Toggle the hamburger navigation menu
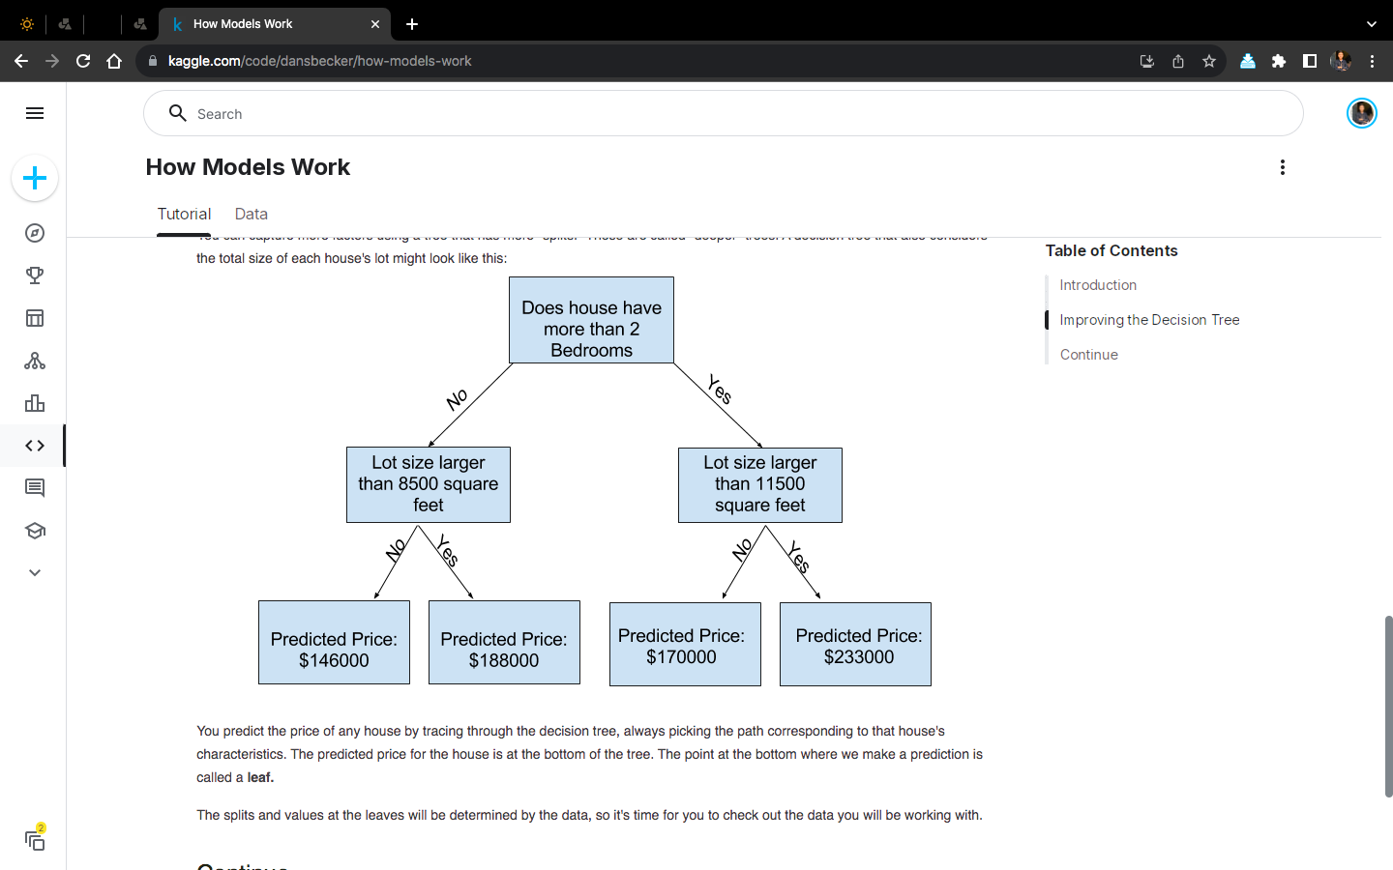1393x870 pixels. tap(35, 113)
